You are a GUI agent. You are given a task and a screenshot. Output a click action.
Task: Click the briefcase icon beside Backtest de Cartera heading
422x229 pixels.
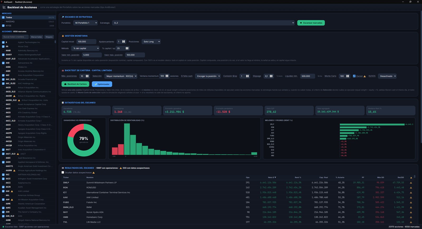coord(63,71)
